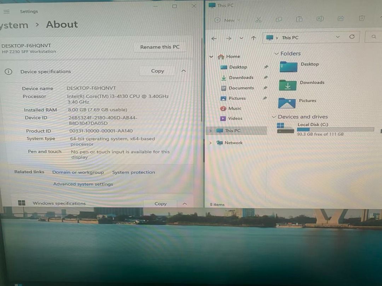Go forward with the right arrow in File Explorer

click(x=228, y=39)
